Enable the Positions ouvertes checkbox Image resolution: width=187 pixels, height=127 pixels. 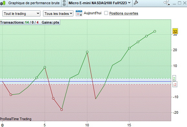click(106, 13)
